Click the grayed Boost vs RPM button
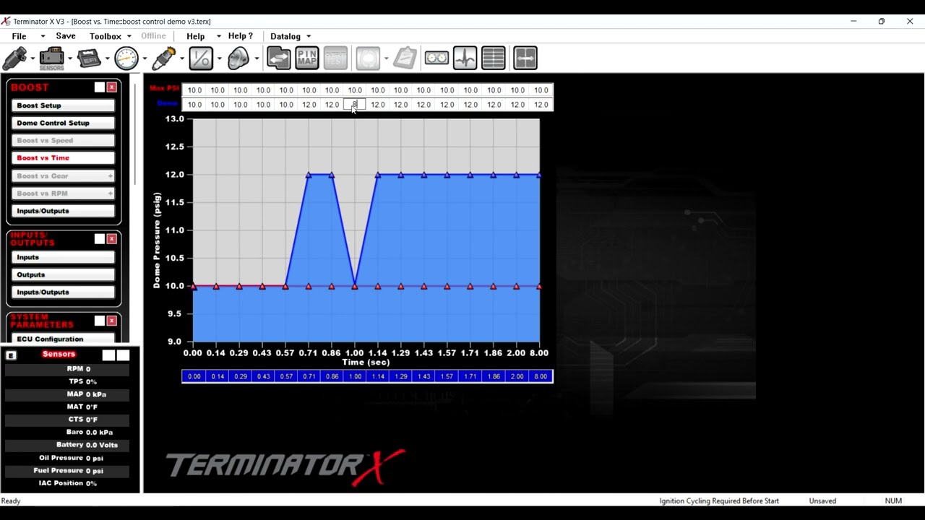Viewport: 925px width, 520px height. tap(64, 193)
